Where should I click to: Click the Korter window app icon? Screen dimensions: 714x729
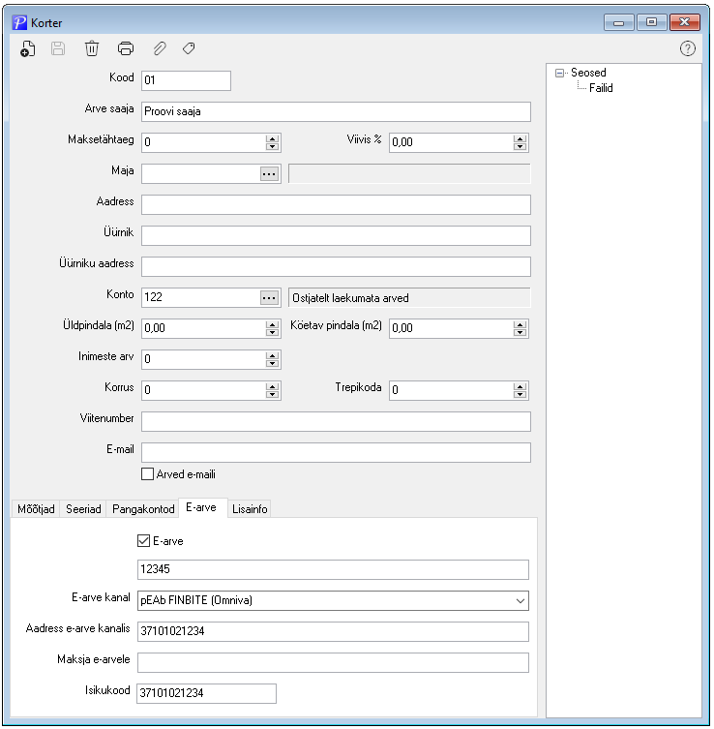pos(19,22)
